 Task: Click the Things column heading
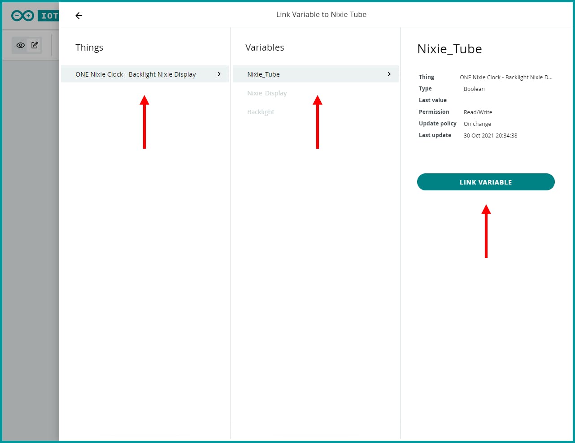89,47
